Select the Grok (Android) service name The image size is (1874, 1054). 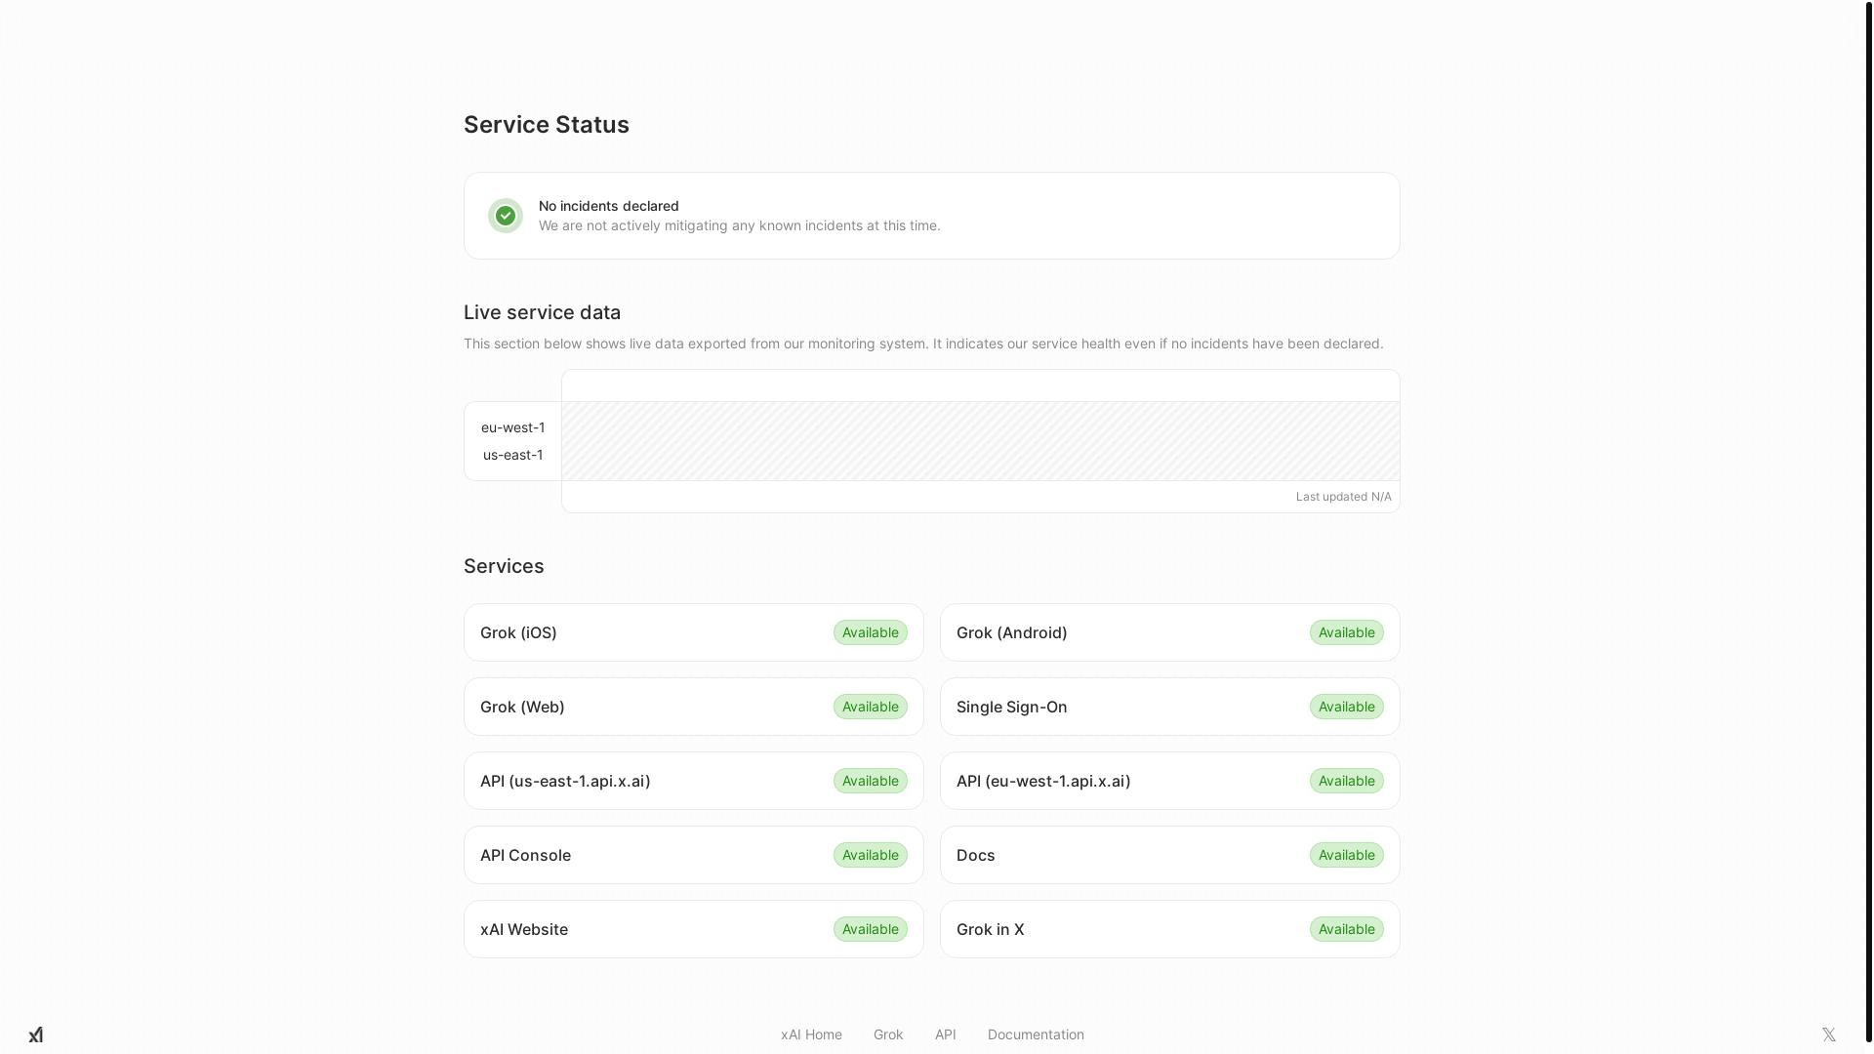1012,632
